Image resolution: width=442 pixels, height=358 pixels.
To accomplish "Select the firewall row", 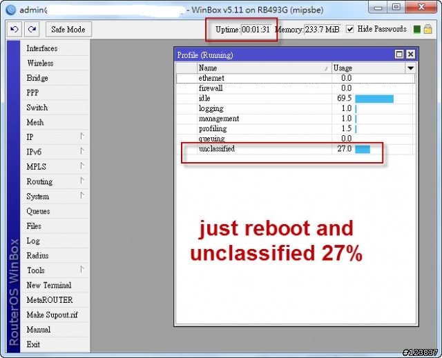I will (296, 88).
